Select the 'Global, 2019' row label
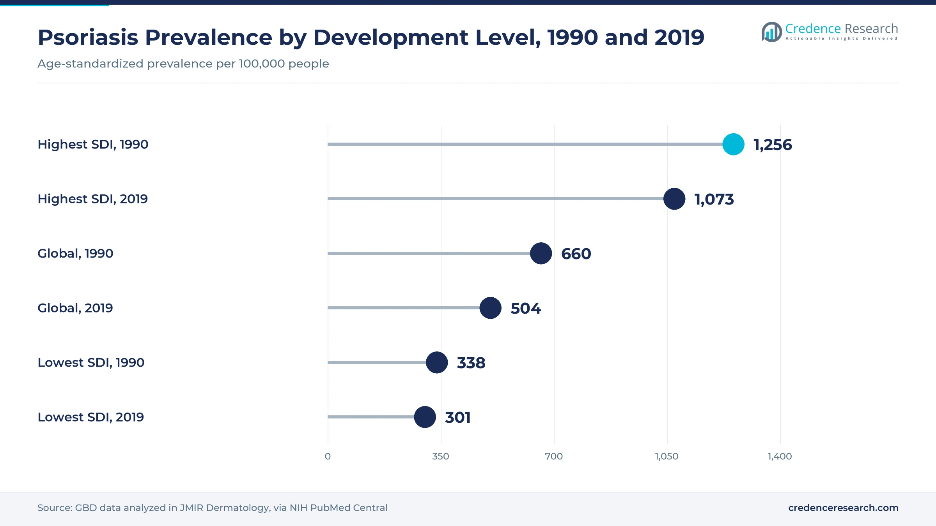936x526 pixels. (x=75, y=308)
